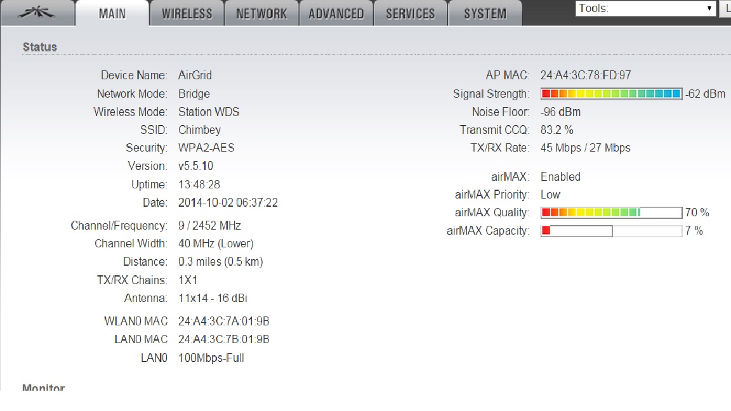Click the 70 % quality percentage
This screenshot has height=411, width=731.
pos(697,212)
